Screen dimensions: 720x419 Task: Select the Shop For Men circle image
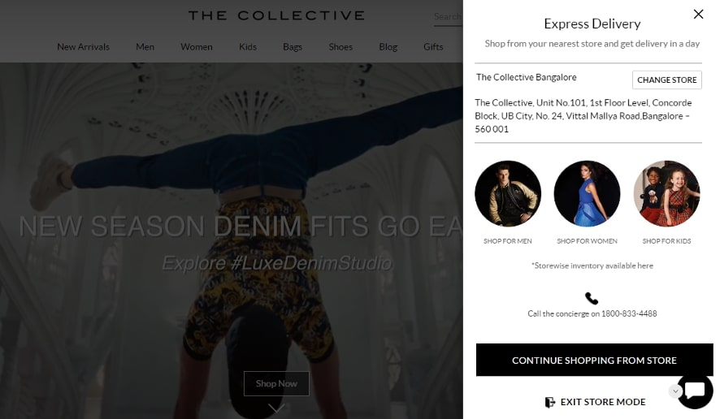tap(507, 194)
